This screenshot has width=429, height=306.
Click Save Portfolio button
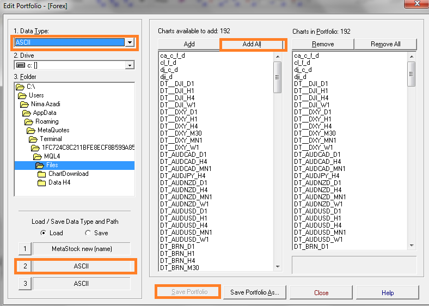[x=189, y=292]
